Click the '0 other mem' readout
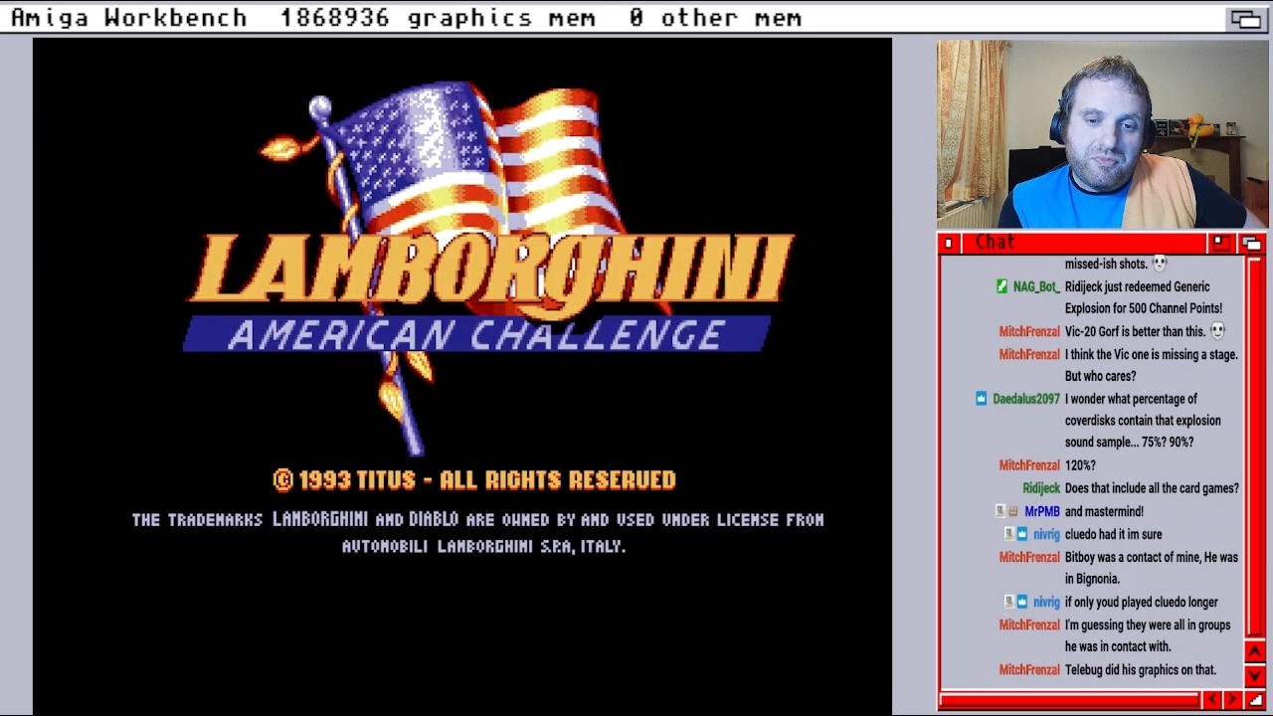Image resolution: width=1273 pixels, height=716 pixels. point(715,18)
